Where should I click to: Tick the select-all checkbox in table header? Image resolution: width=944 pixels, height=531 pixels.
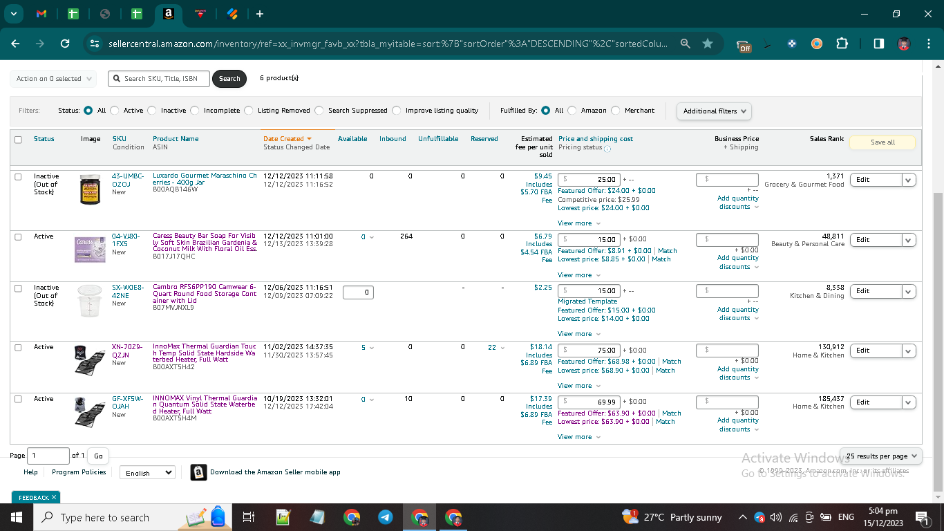click(x=18, y=140)
